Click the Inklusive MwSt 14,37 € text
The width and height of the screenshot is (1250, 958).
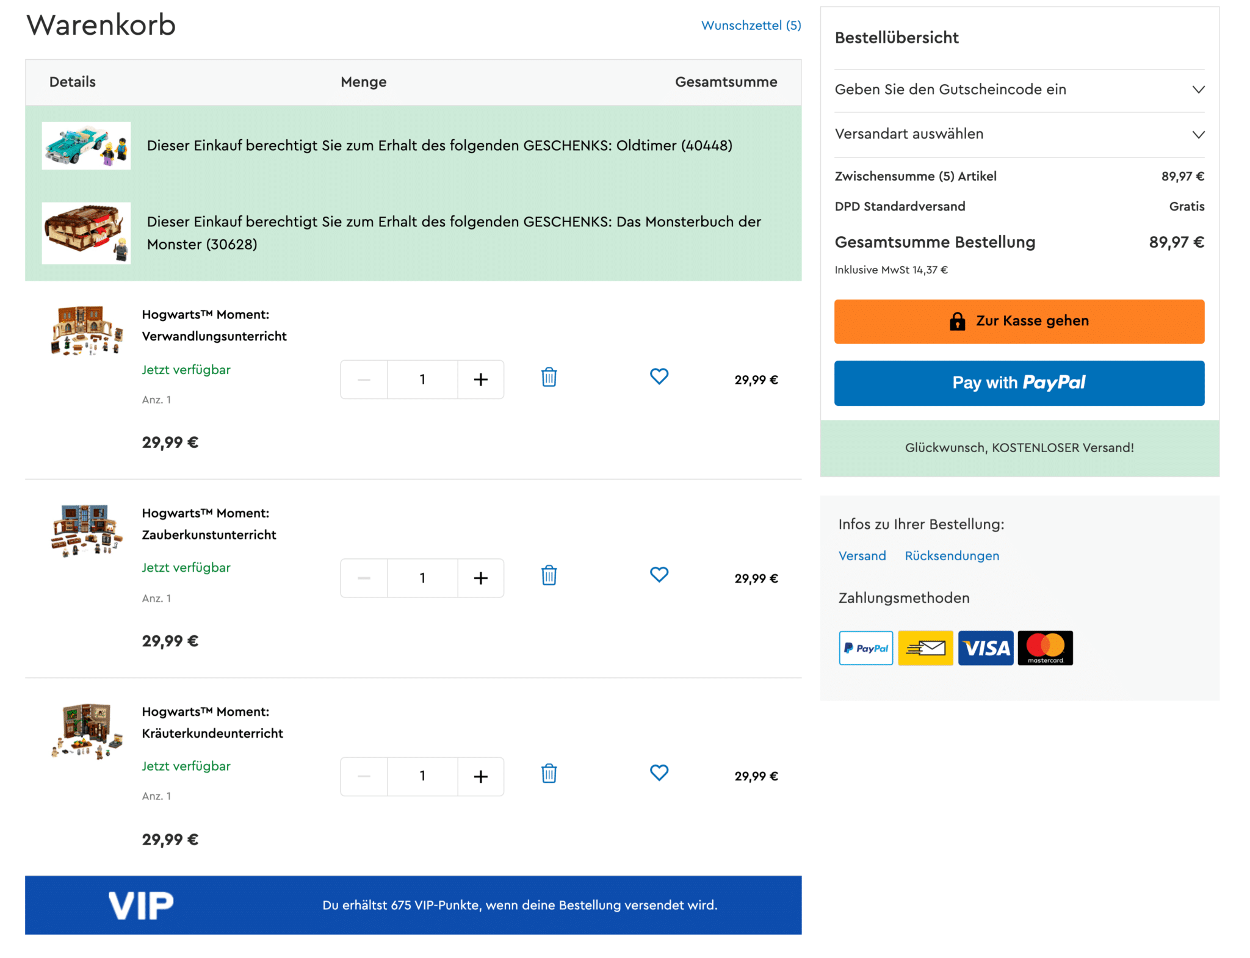[x=891, y=270]
